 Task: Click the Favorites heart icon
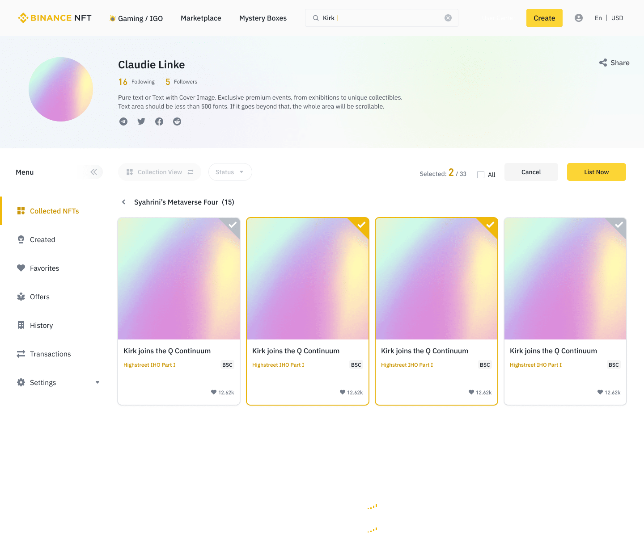coord(21,268)
